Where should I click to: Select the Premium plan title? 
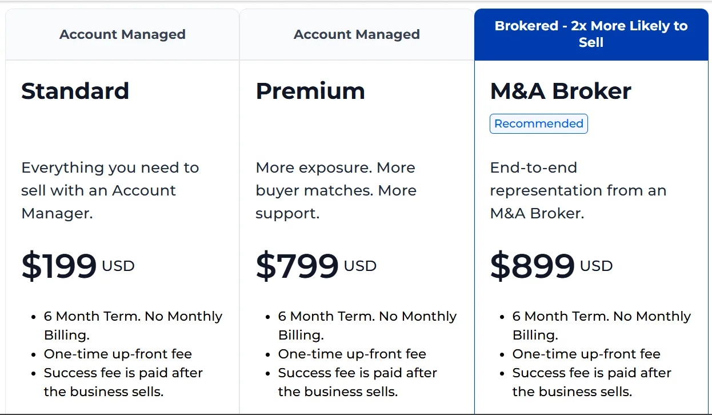click(310, 91)
